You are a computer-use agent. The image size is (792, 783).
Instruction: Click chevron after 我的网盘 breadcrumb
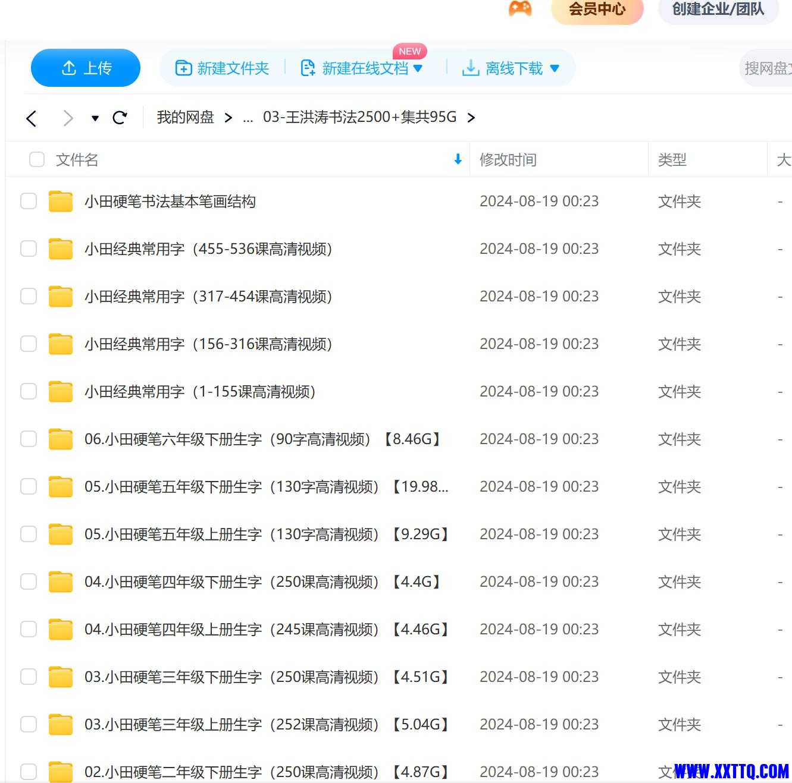point(228,118)
